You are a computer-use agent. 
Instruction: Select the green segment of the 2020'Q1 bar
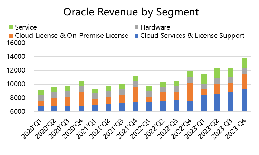(41, 92)
